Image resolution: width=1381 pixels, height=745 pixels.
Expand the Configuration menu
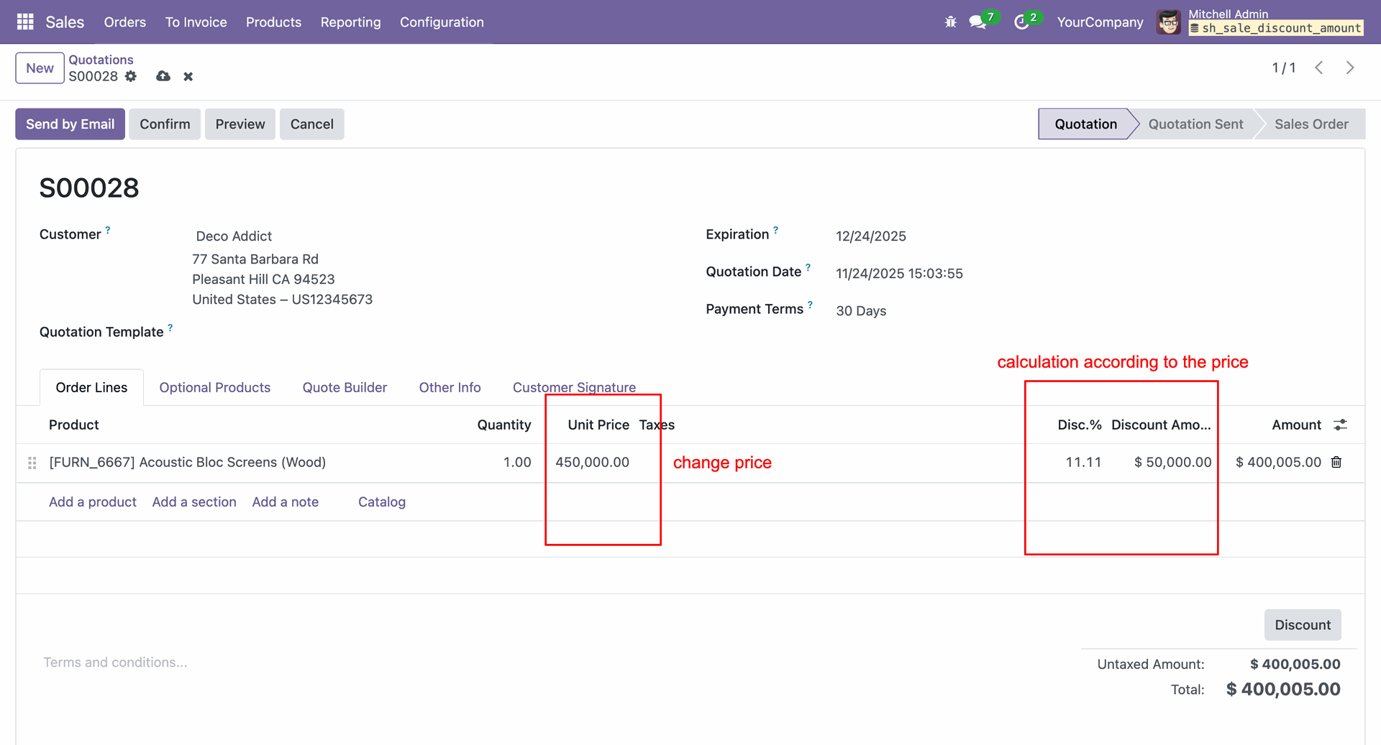tap(442, 22)
